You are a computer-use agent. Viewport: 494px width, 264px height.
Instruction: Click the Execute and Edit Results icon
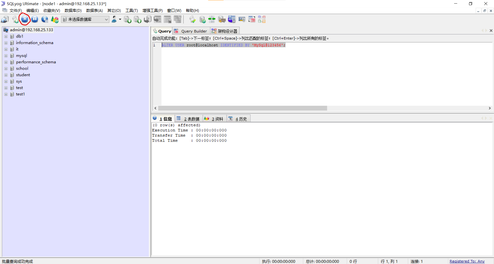pos(45,19)
